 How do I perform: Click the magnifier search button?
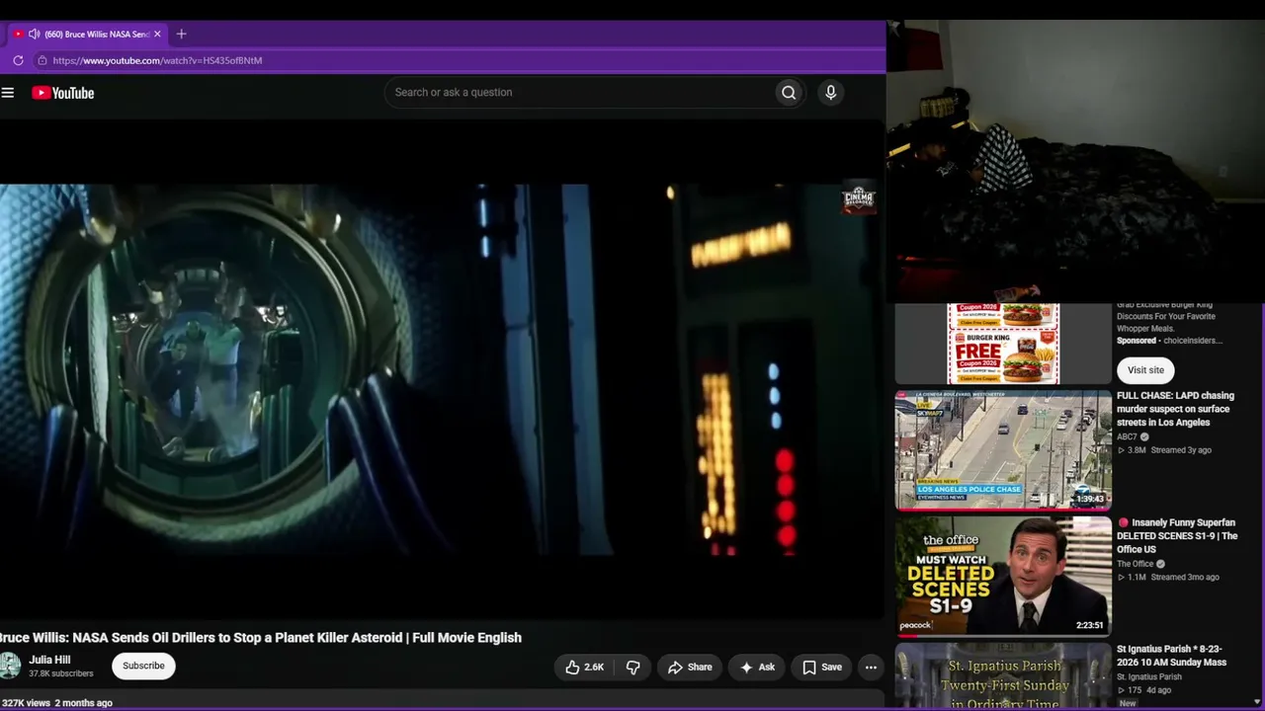coord(789,93)
